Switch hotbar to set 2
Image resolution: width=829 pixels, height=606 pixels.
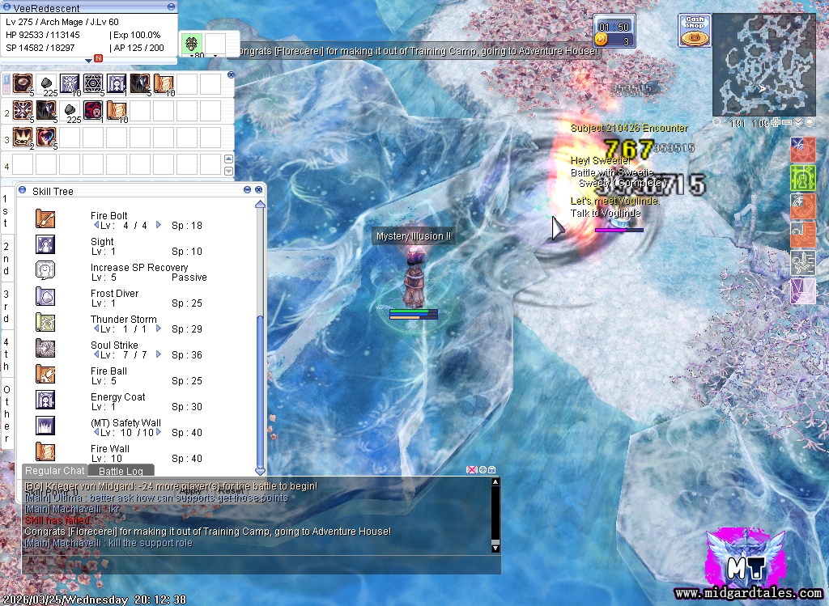coord(6,89)
